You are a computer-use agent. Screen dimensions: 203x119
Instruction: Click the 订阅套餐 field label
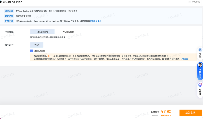click(x=9, y=32)
